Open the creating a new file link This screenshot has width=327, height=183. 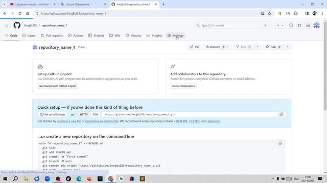click(x=69, y=121)
